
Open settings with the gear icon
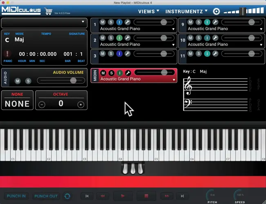point(216,11)
